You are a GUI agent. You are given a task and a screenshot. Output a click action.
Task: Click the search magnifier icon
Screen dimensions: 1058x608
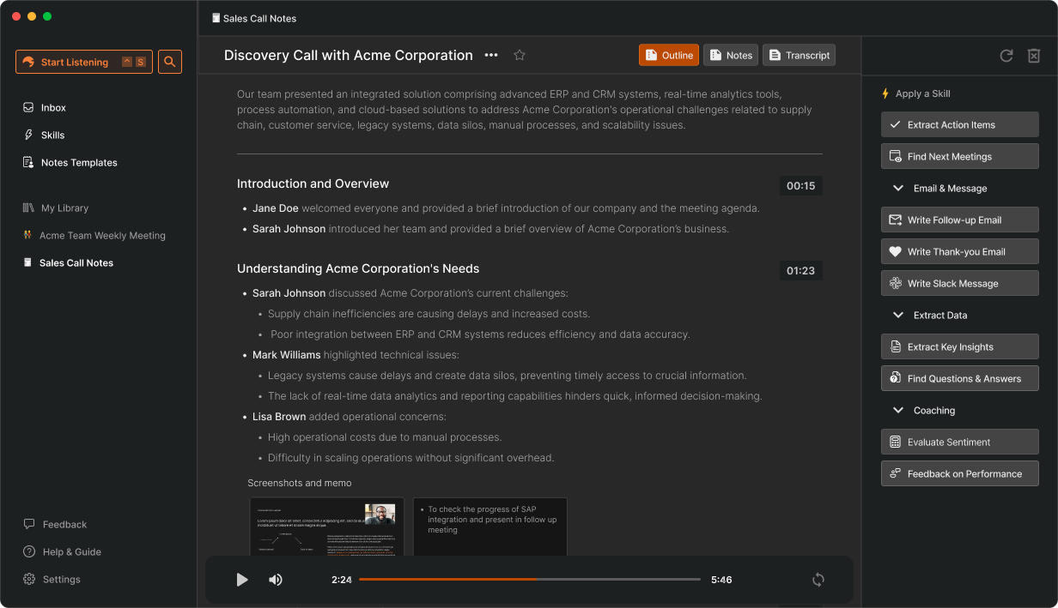pos(170,62)
